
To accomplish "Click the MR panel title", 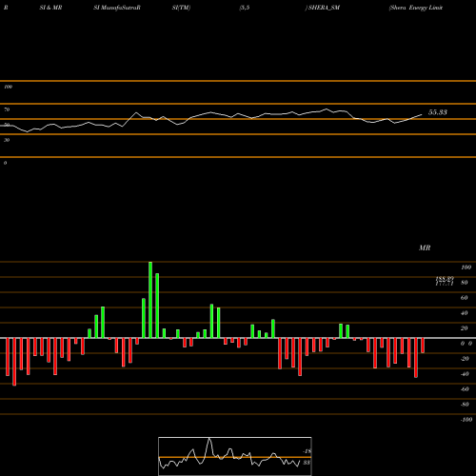I will point(425,248).
